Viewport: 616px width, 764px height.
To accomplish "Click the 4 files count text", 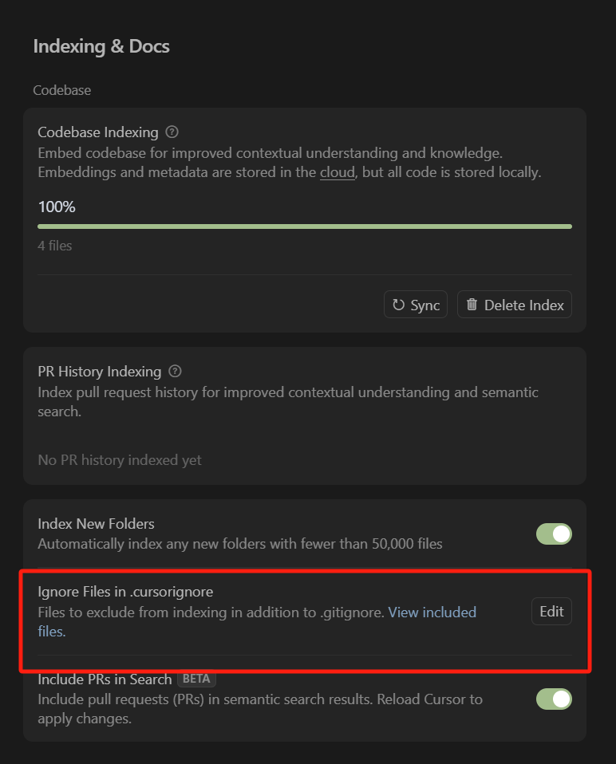I will click(x=55, y=246).
